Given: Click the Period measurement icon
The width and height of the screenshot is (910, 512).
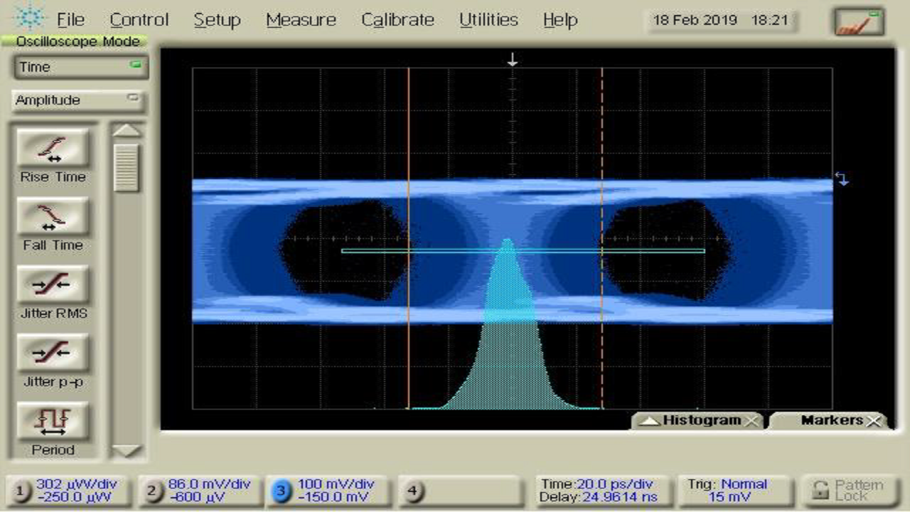Looking at the screenshot, I should coord(53,422).
